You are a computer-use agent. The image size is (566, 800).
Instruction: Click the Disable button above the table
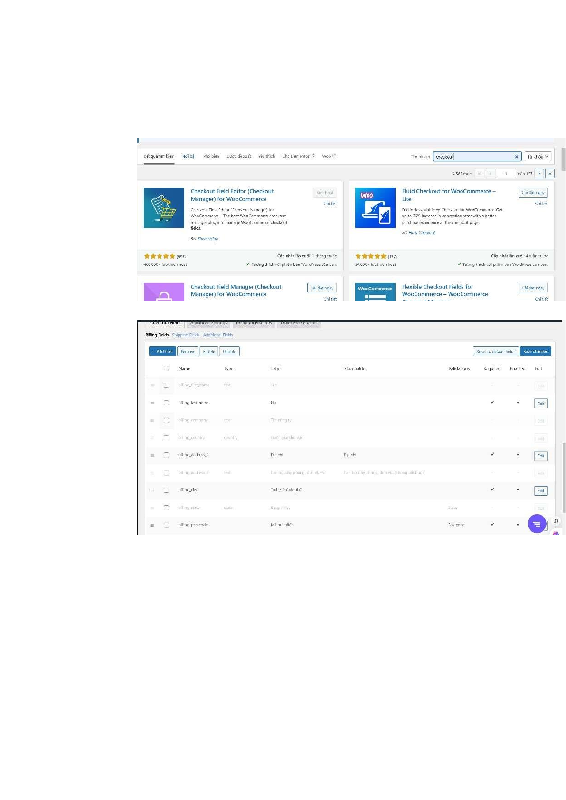pos(229,351)
